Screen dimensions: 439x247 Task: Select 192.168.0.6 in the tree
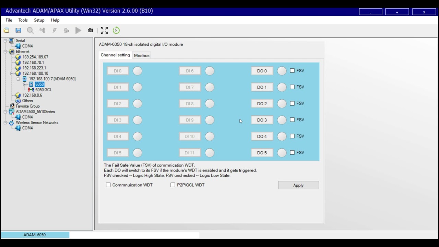click(32, 95)
